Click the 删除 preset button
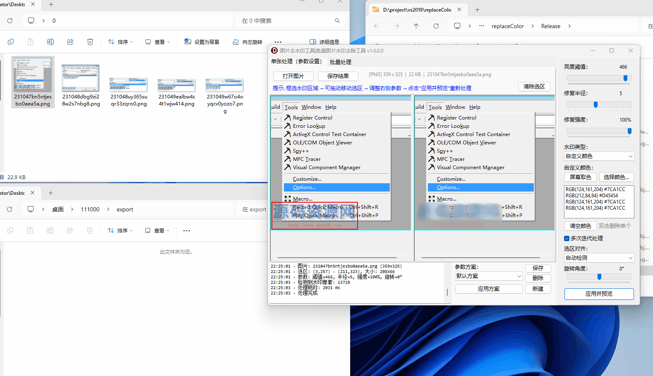 point(538,278)
